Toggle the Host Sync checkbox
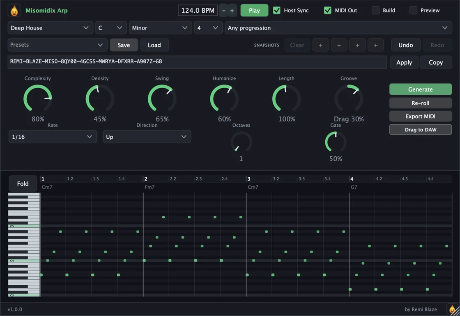Image resolution: width=460 pixels, height=316 pixels. (276, 10)
